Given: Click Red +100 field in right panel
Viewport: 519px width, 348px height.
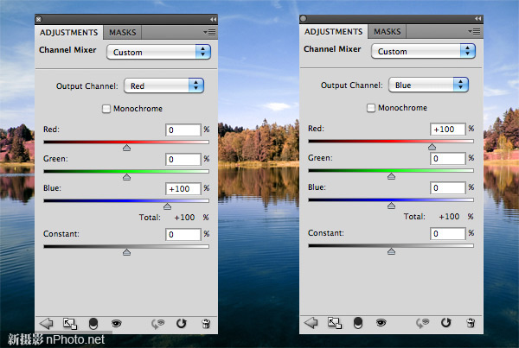Looking at the screenshot, I should click(448, 129).
